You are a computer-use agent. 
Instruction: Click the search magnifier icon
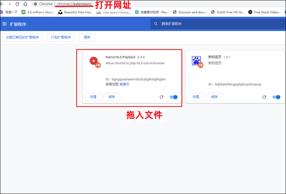(x=156, y=24)
